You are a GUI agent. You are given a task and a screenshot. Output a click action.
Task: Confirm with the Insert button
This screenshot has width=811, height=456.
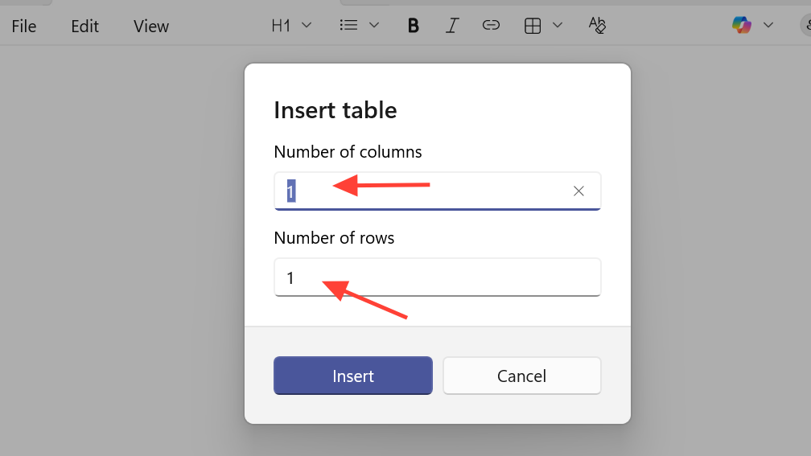(352, 376)
